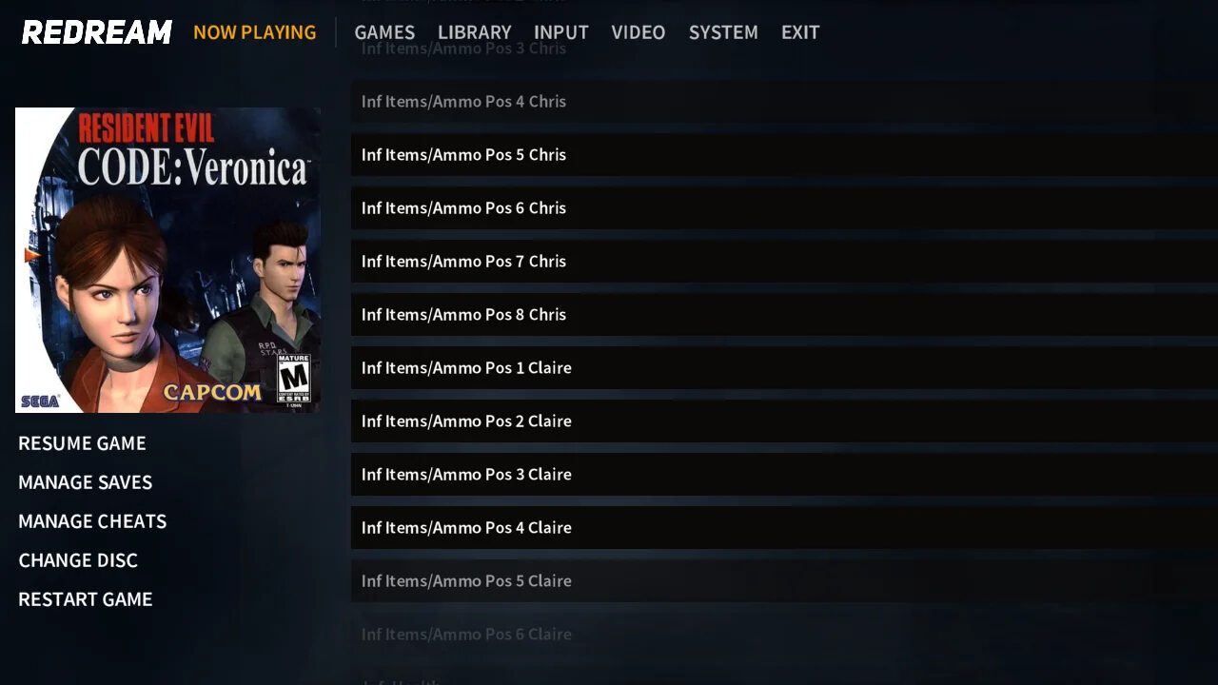Viewport: 1218px width, 685px height.
Task: Select Inf Items/Ammo Pos 5 Claire row
Action: click(784, 580)
